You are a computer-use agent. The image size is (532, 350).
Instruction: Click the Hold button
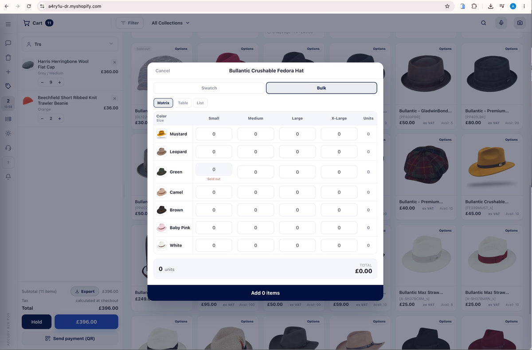pyautogui.click(x=37, y=322)
